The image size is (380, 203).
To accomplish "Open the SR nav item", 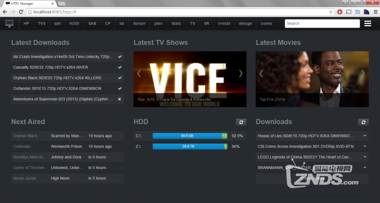I will pos(207,24).
